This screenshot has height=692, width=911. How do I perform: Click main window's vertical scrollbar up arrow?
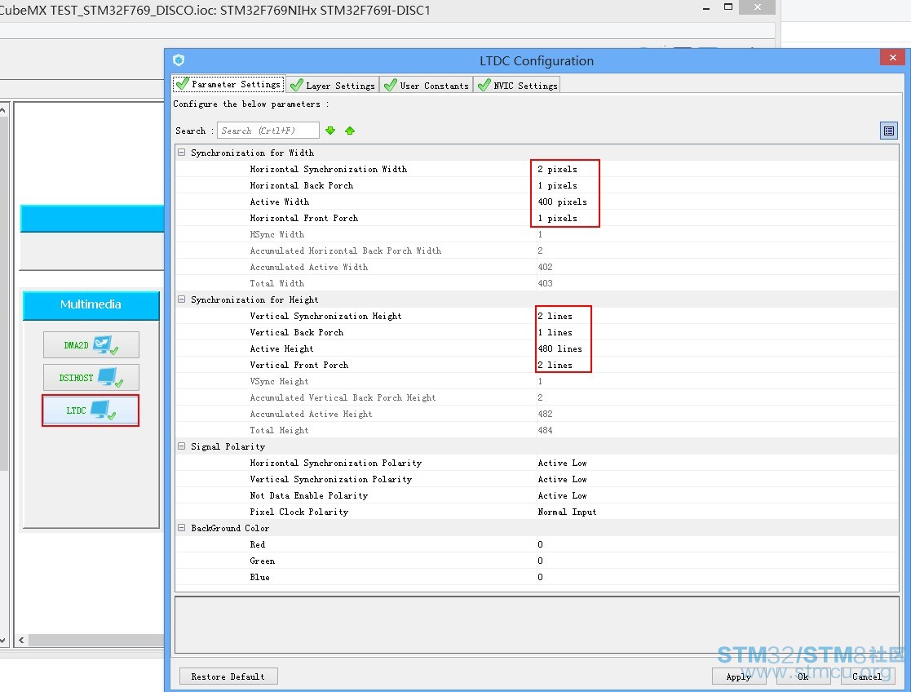[3, 109]
